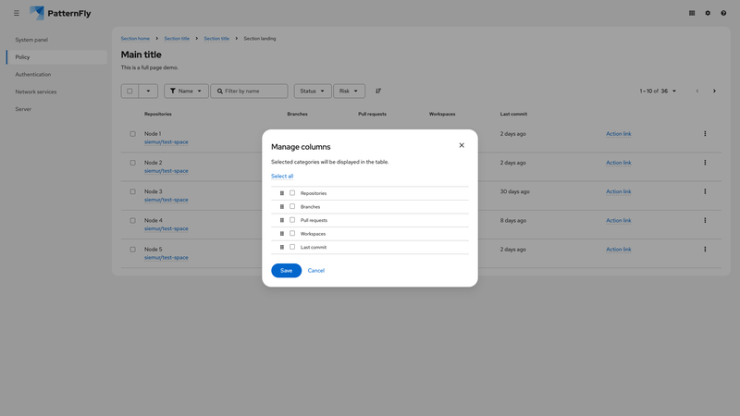740x416 pixels.
Task: Open kebab menu for Node 1 row
Action: 705,134
